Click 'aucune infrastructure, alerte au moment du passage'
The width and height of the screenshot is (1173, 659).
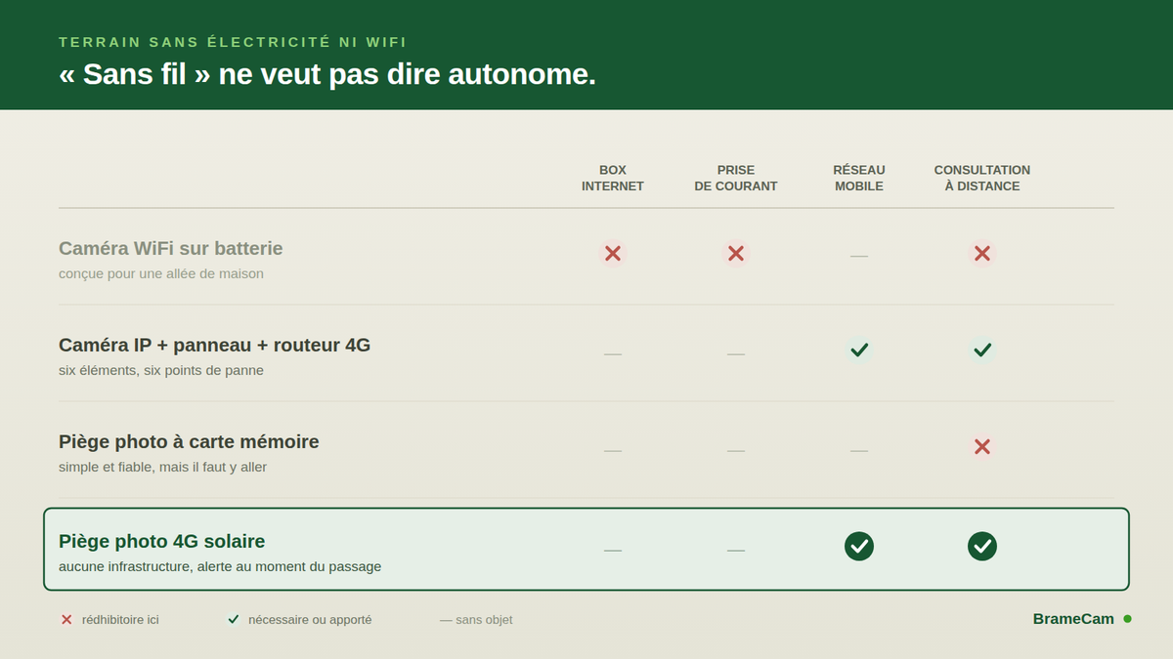220,567
